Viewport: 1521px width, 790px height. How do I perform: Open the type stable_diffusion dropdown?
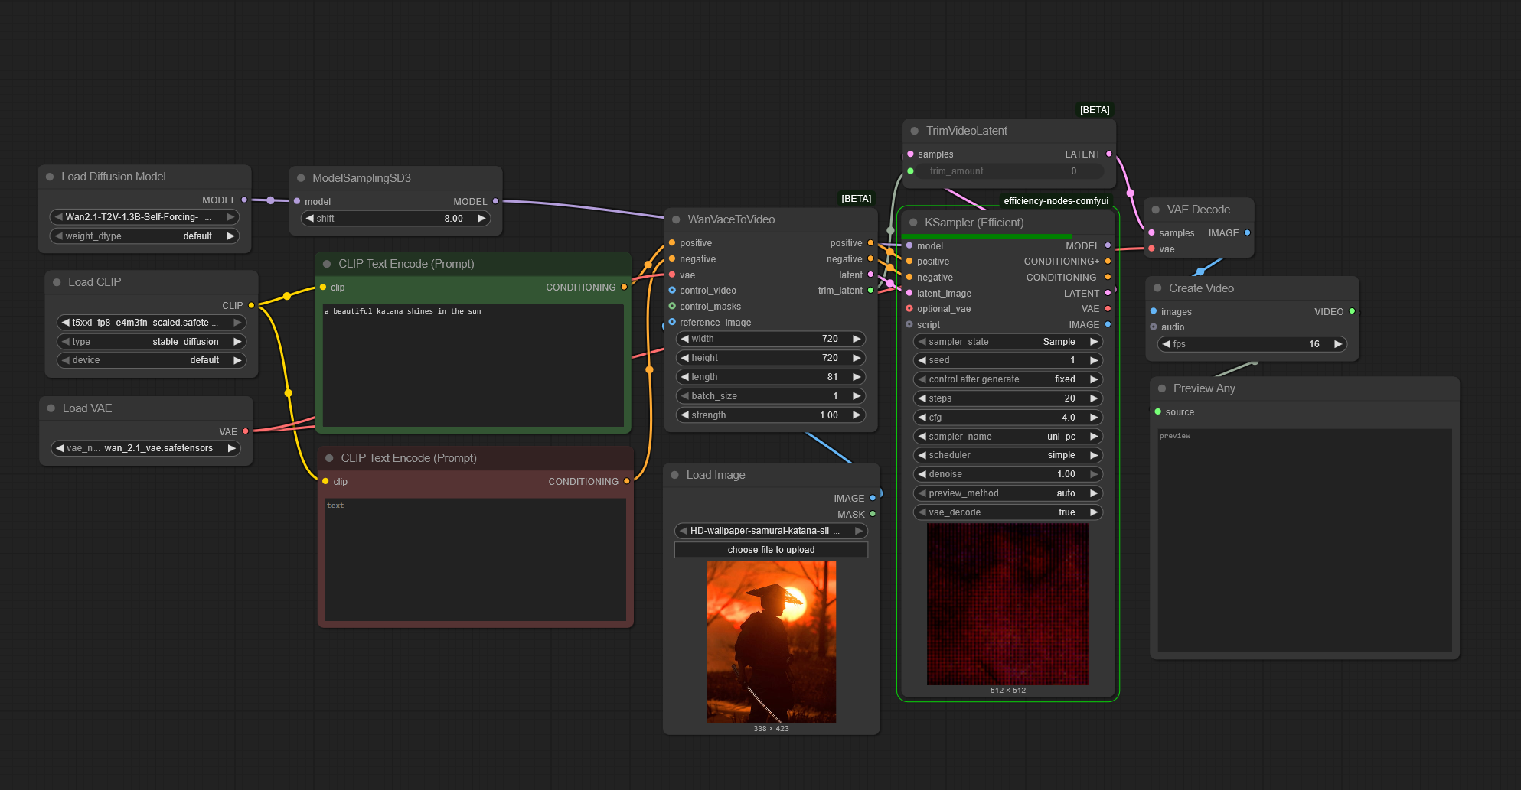(x=152, y=342)
